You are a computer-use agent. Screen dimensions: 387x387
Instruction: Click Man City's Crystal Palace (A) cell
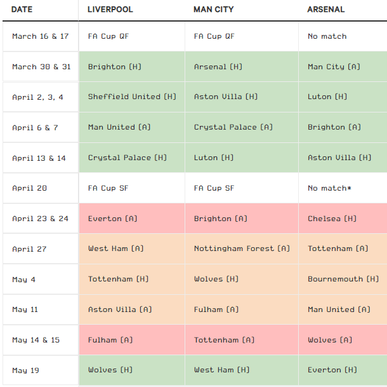point(242,127)
